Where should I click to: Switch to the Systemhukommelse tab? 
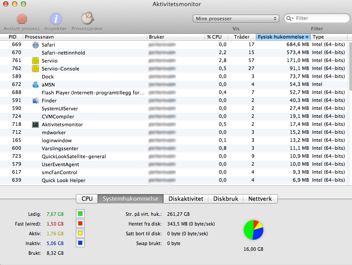point(130,199)
